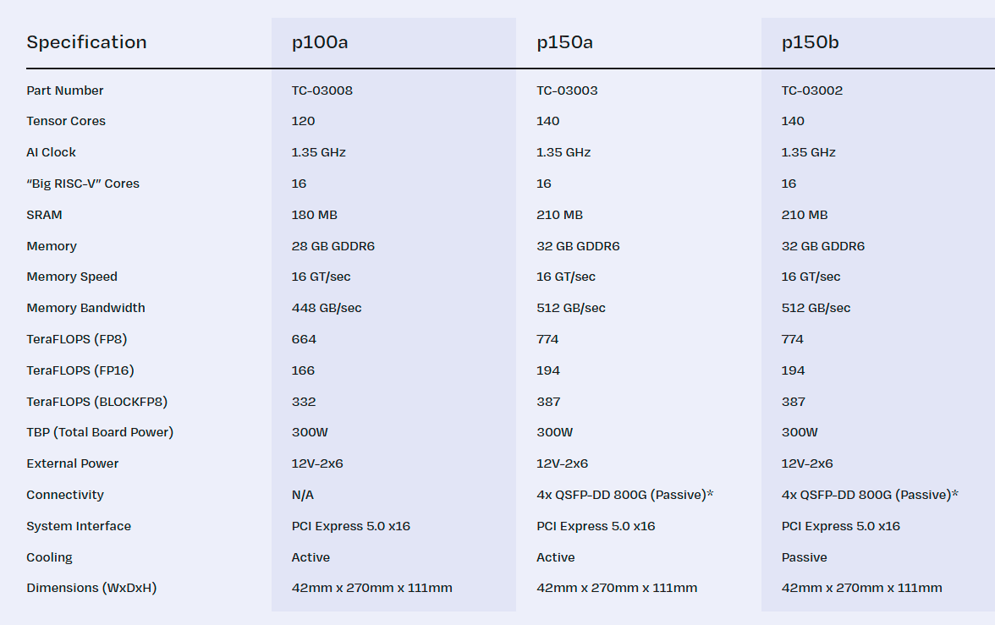Viewport: 995px width, 625px height.
Task: Click the "Big RISC-V" Cores label
Action: [x=83, y=184]
